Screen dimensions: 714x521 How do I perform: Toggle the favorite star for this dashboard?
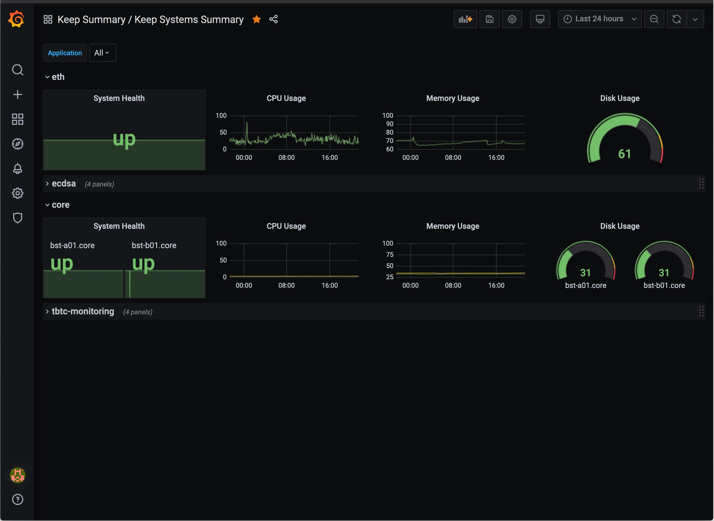(256, 19)
